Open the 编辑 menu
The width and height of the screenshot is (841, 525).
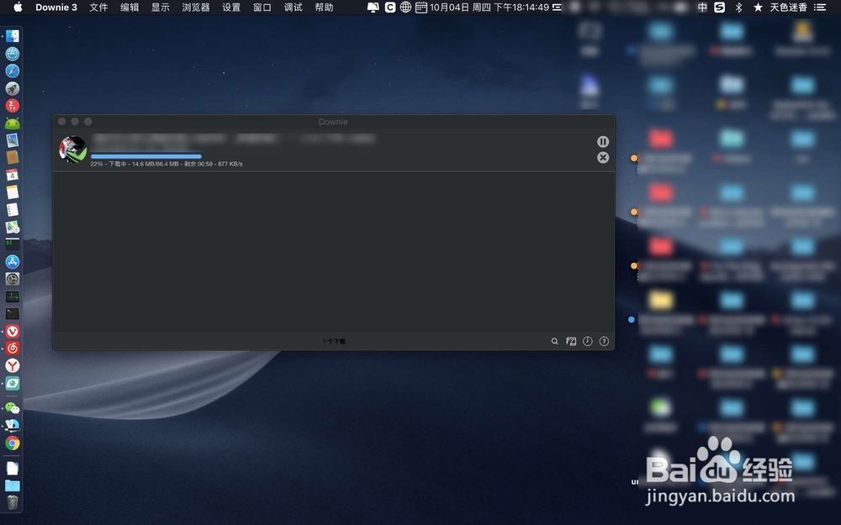click(x=130, y=7)
